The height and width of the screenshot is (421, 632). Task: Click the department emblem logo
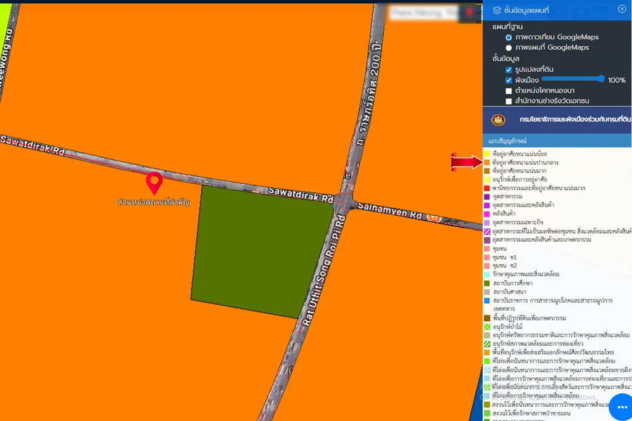498,120
